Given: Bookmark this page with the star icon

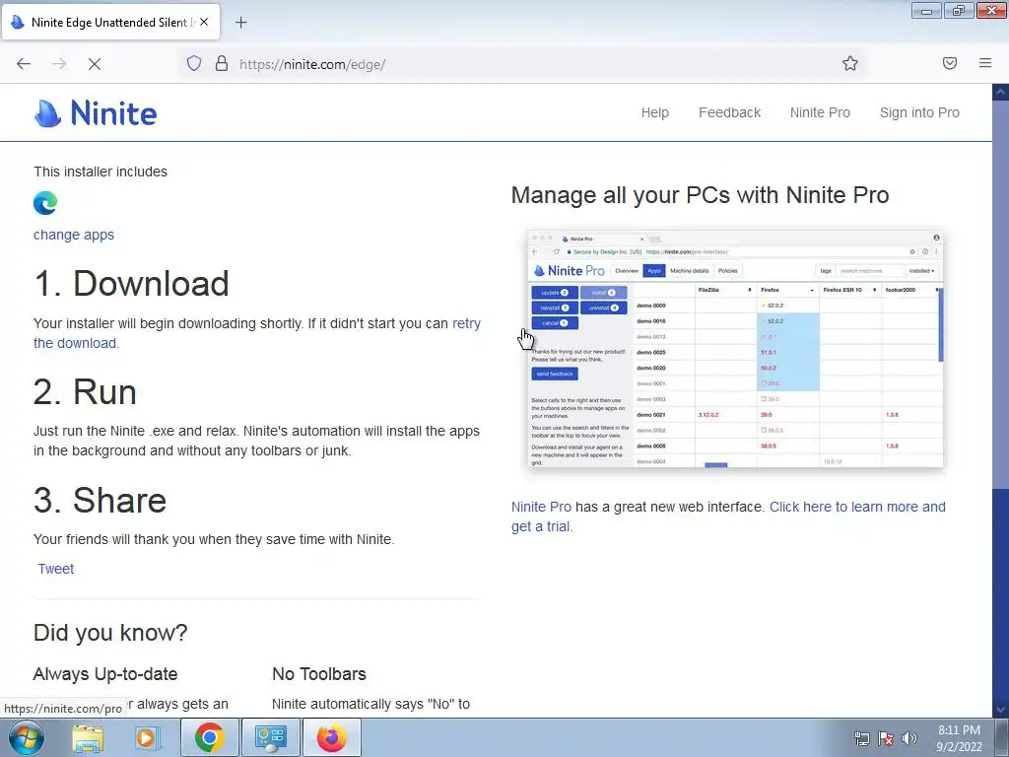Looking at the screenshot, I should tap(850, 63).
